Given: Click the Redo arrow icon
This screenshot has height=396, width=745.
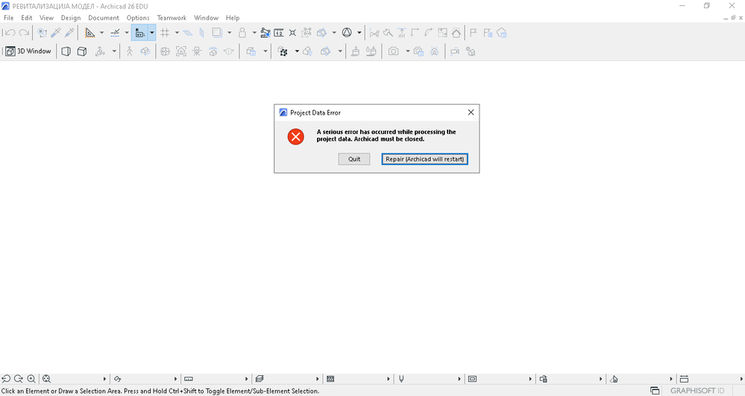Looking at the screenshot, I should 24,33.
